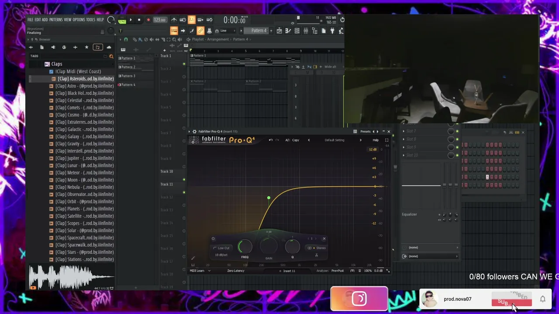559x314 pixels.
Task: Open the Channel rack view icon
Action: click(x=297, y=31)
